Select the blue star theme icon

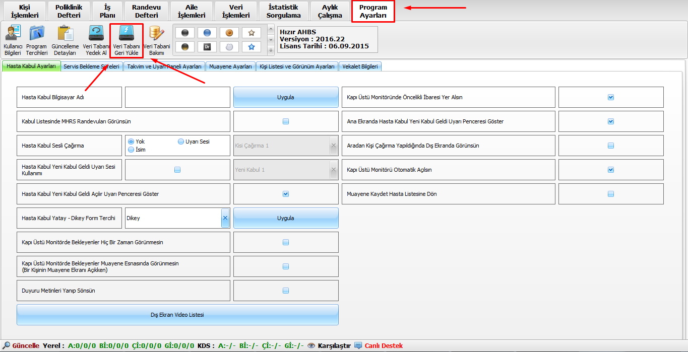coord(251,47)
